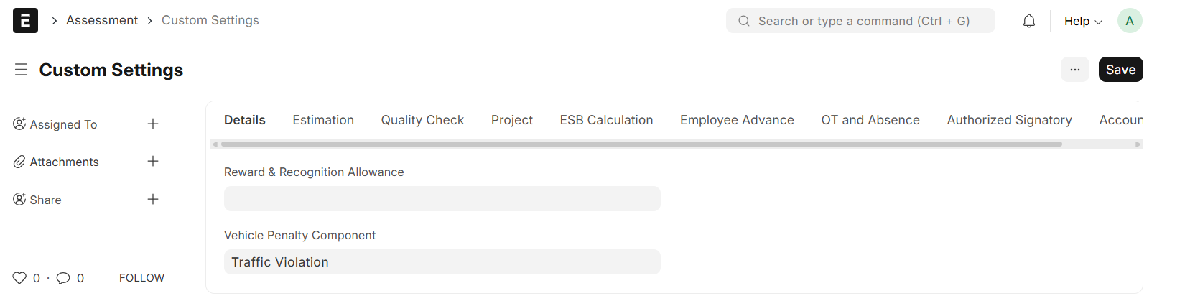The width and height of the screenshot is (1190, 301).
Task: Click the Reward & Recognition Allowance field
Action: point(442,199)
